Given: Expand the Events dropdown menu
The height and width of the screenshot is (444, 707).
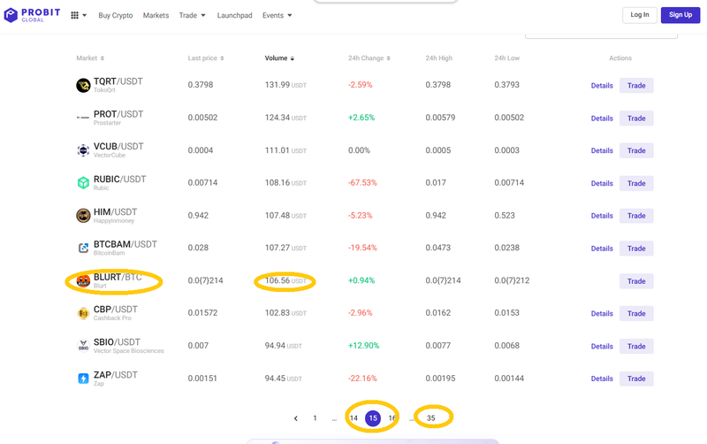Looking at the screenshot, I should click(277, 15).
